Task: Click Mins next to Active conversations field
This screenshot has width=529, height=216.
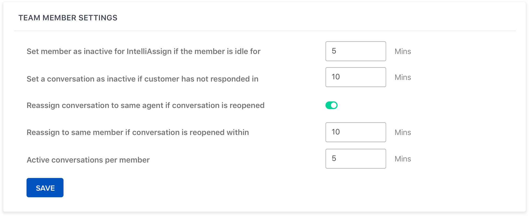Action: point(403,159)
